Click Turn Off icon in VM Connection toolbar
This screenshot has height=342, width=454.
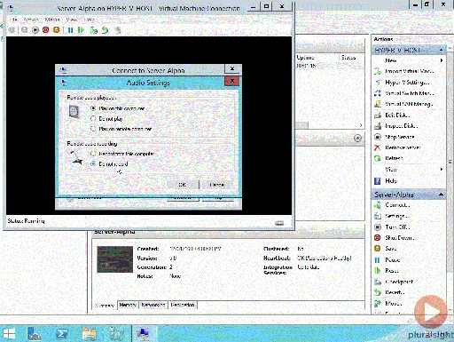tap(35, 30)
